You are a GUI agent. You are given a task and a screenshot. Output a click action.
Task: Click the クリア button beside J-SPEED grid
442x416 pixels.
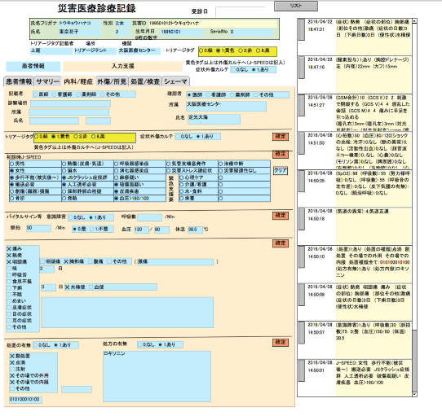pos(281,171)
